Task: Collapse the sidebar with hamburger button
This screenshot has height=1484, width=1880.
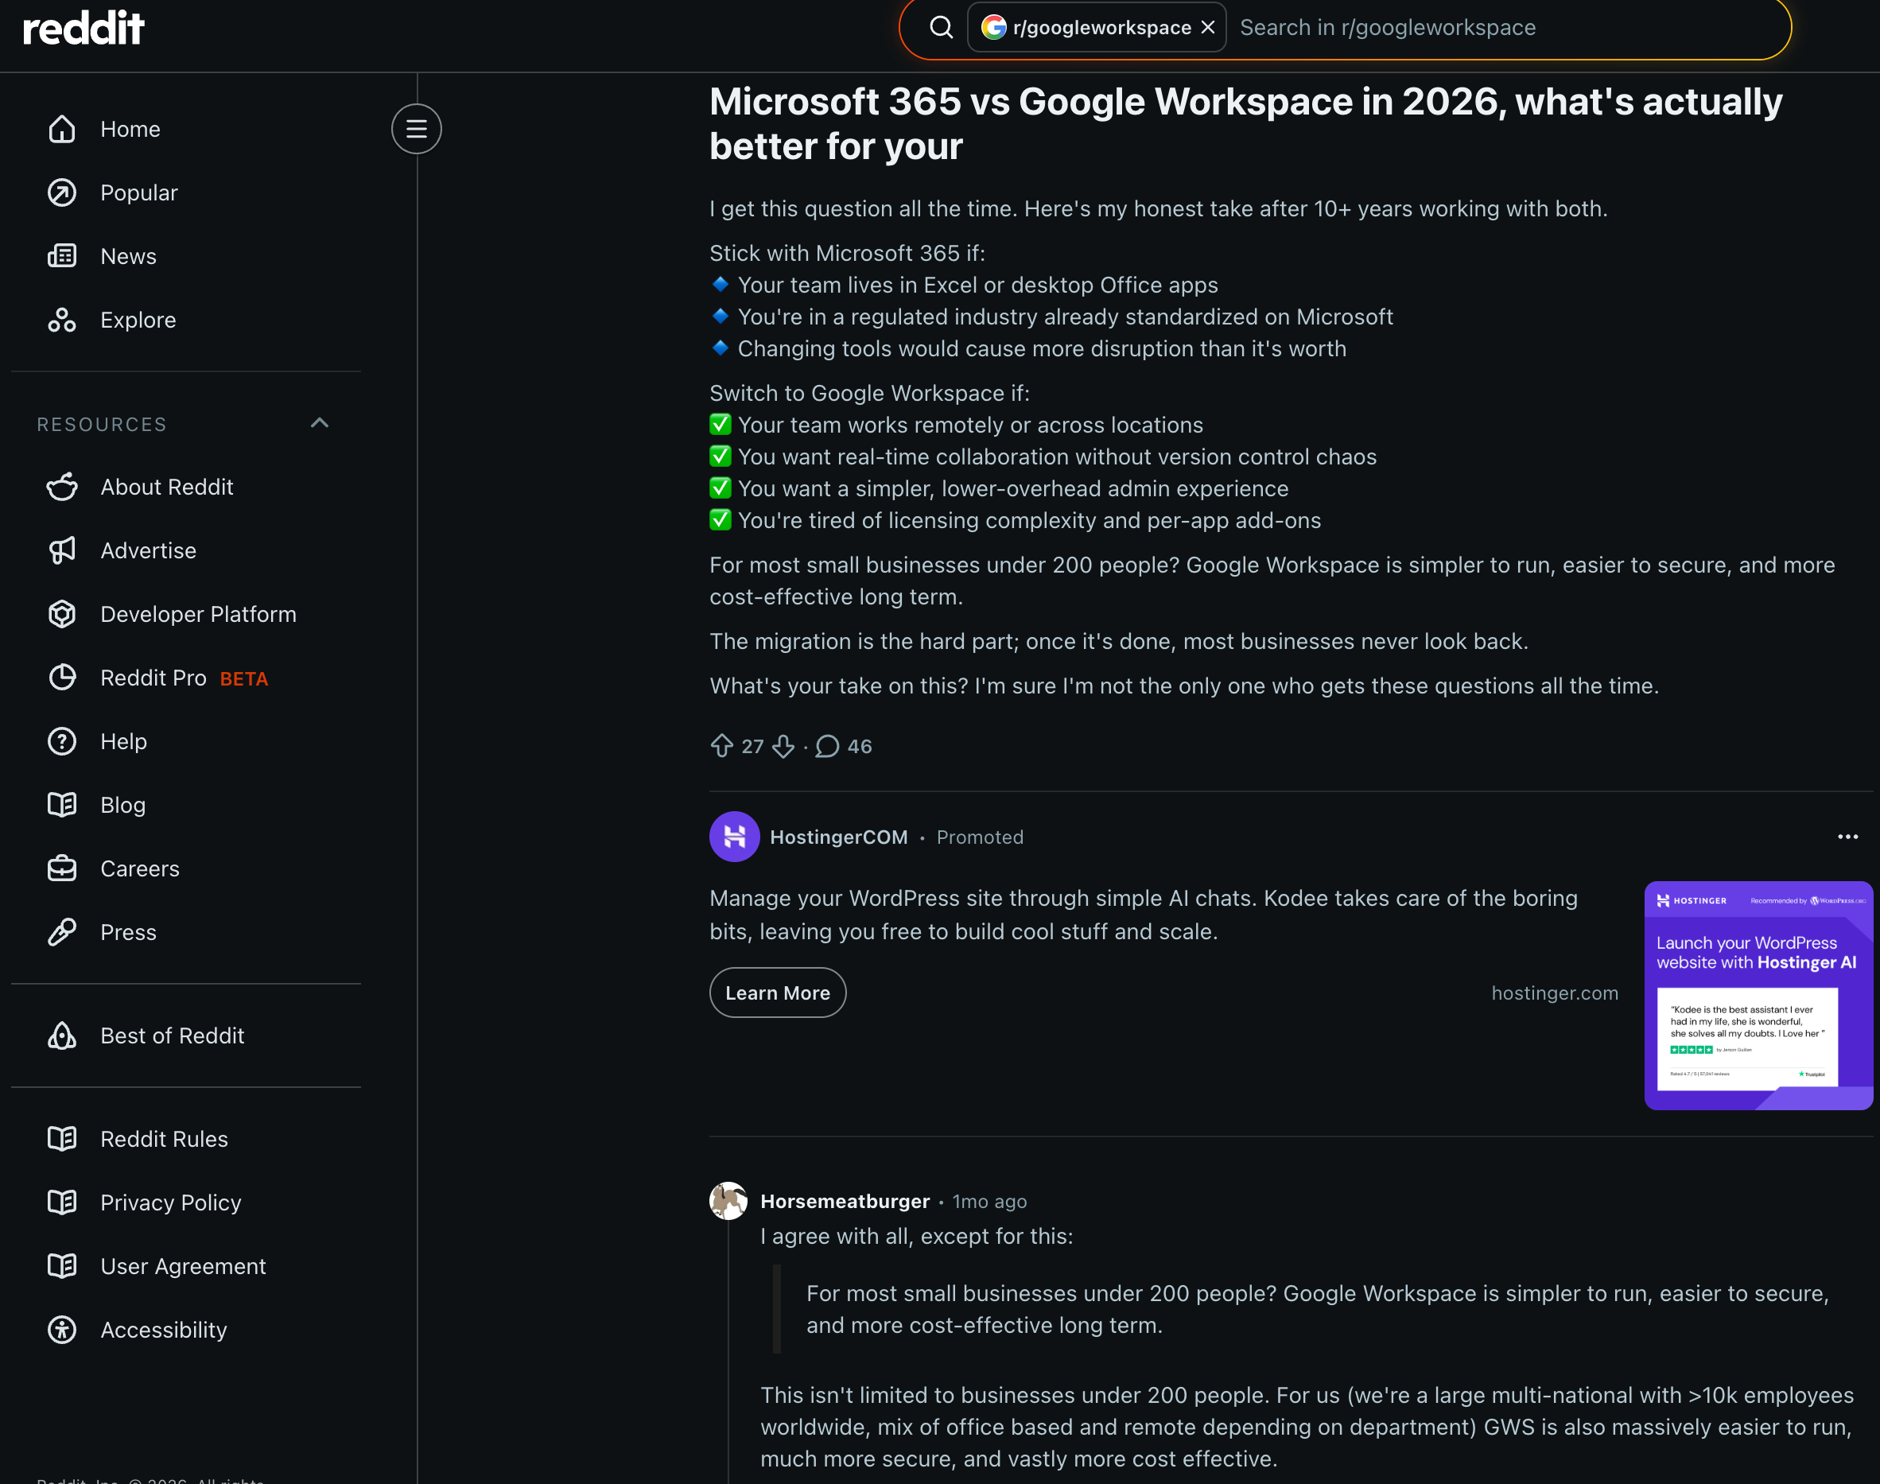Action: coord(416,129)
